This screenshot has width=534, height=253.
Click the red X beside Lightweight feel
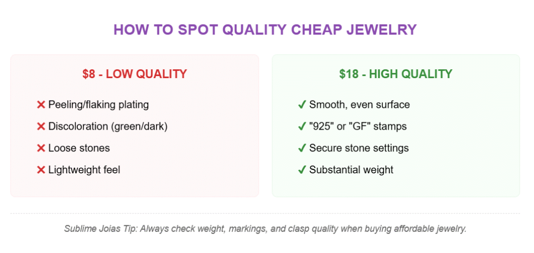[x=41, y=170]
